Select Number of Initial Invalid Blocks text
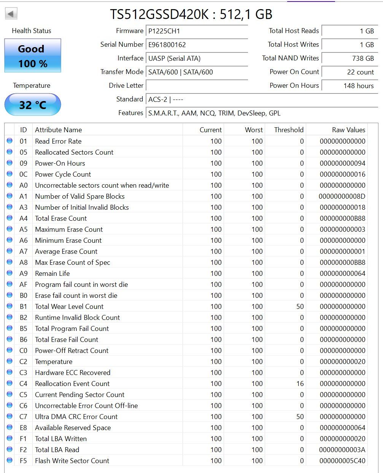Screen dimensions: 383x473 [x=82, y=207]
